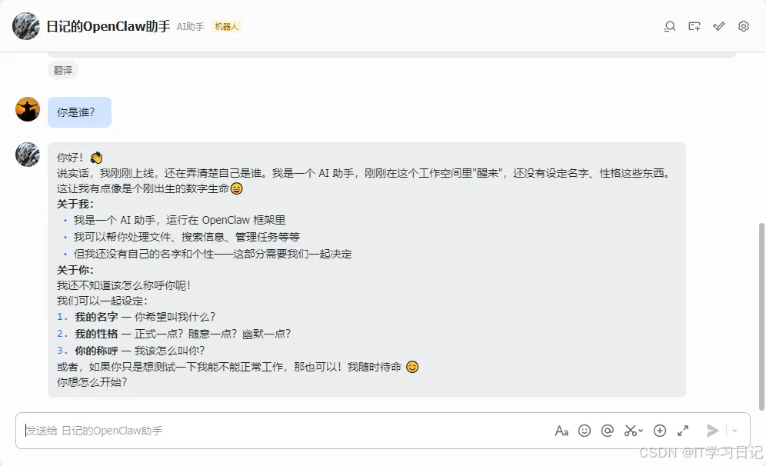
Task: Click the user's avatar next to 你是谁
Action: [27, 109]
